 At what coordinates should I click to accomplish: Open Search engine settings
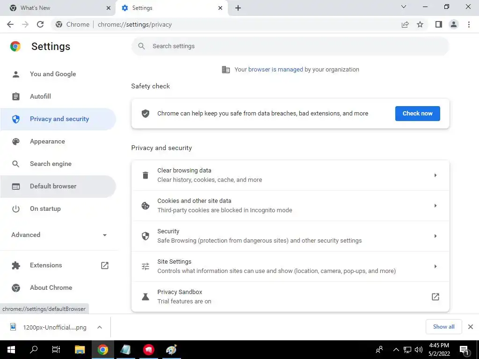[58, 164]
